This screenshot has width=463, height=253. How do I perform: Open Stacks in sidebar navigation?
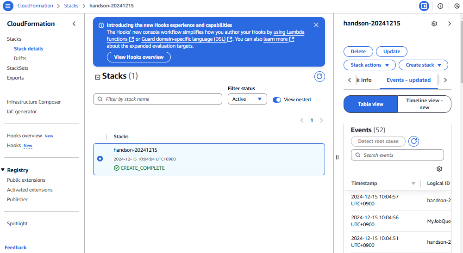14,39
